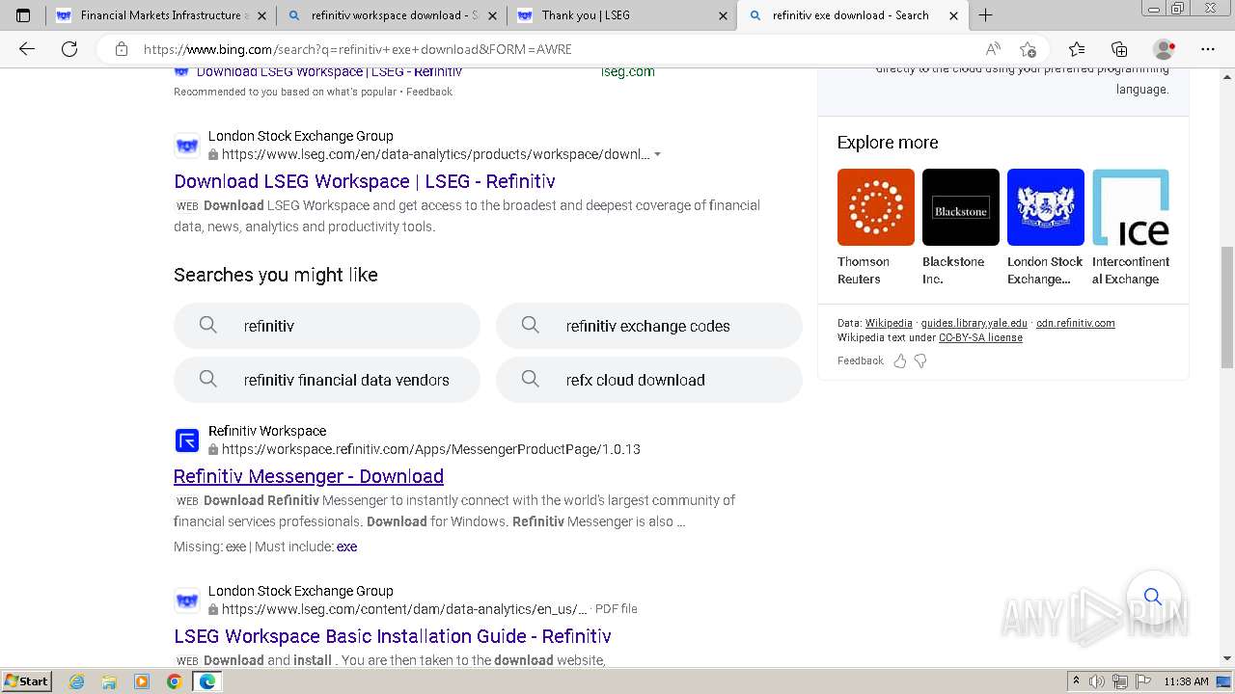Image resolution: width=1235 pixels, height=694 pixels.
Task: Open Refinitiv Messenger - Download link
Action: click(x=309, y=476)
